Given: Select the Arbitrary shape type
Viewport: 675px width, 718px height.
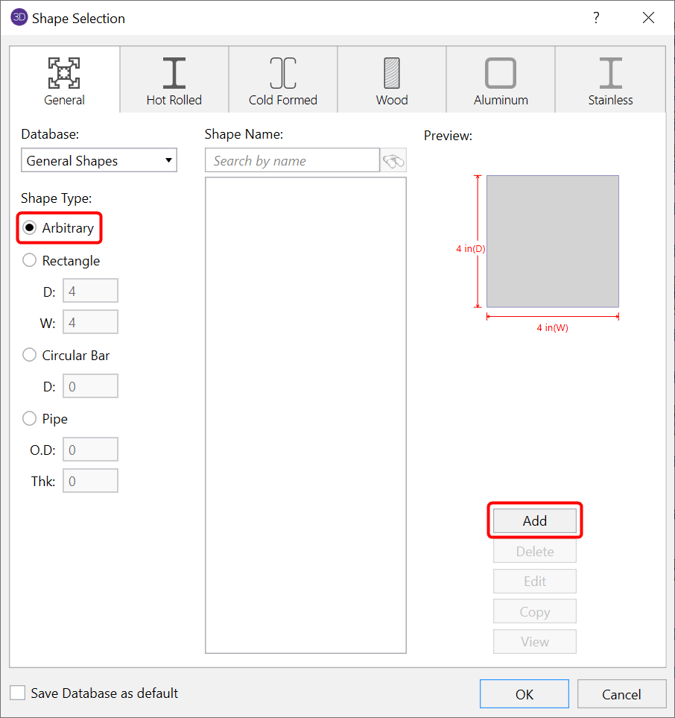Looking at the screenshot, I should point(29,228).
